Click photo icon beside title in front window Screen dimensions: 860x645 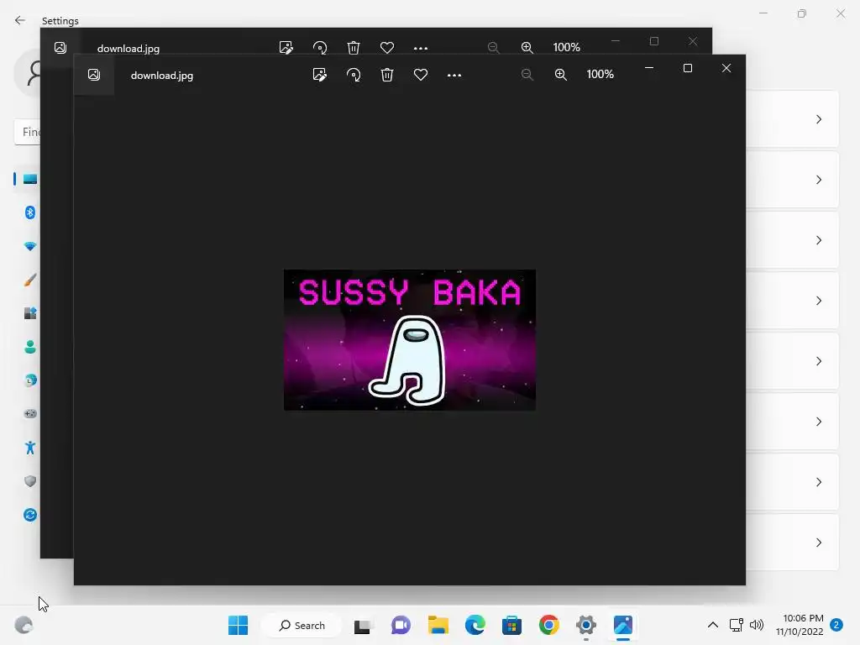[94, 75]
